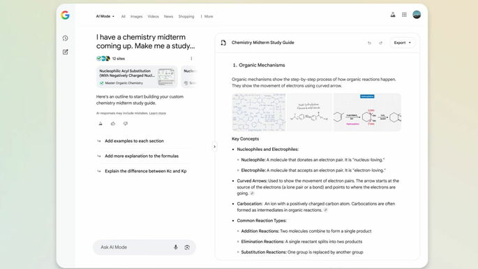
Task: Open cyclohexane reaction scheme thumbnail
Action: pyautogui.click(x=367, y=112)
